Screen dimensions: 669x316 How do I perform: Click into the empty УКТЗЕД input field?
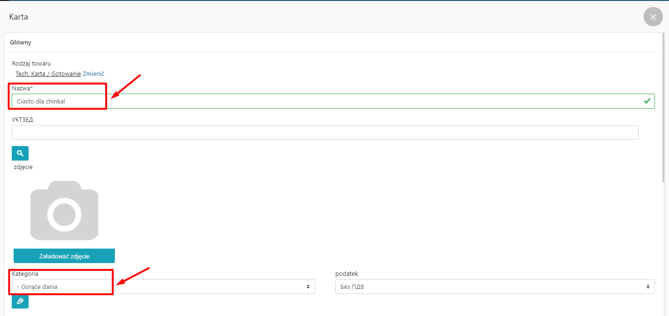[x=325, y=132]
